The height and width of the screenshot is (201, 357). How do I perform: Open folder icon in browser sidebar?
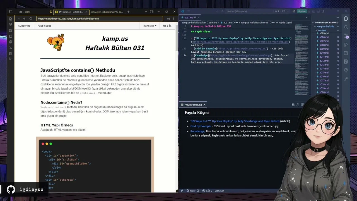[11, 59]
